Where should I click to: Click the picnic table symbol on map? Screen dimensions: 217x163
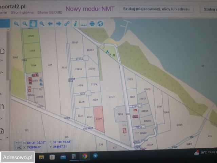tap(114, 55)
